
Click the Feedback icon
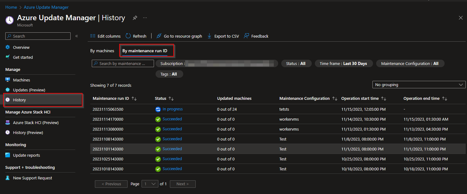tap(246, 36)
